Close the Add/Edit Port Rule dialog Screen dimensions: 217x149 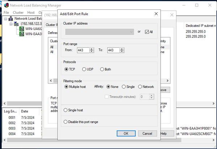coord(156,14)
